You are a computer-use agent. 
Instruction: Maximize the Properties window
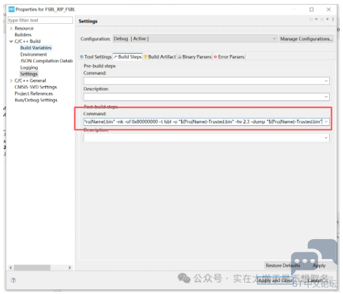pos(311,9)
